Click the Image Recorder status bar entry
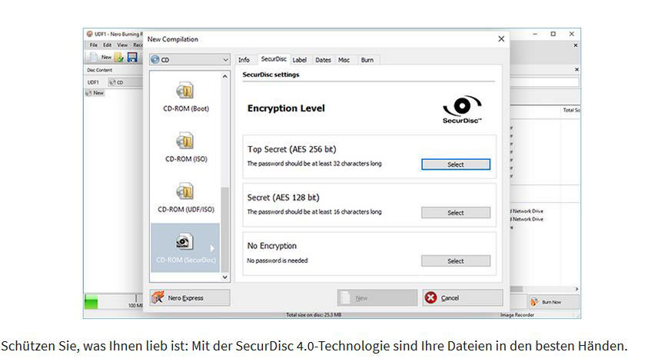The height and width of the screenshot is (362, 668). point(517,314)
